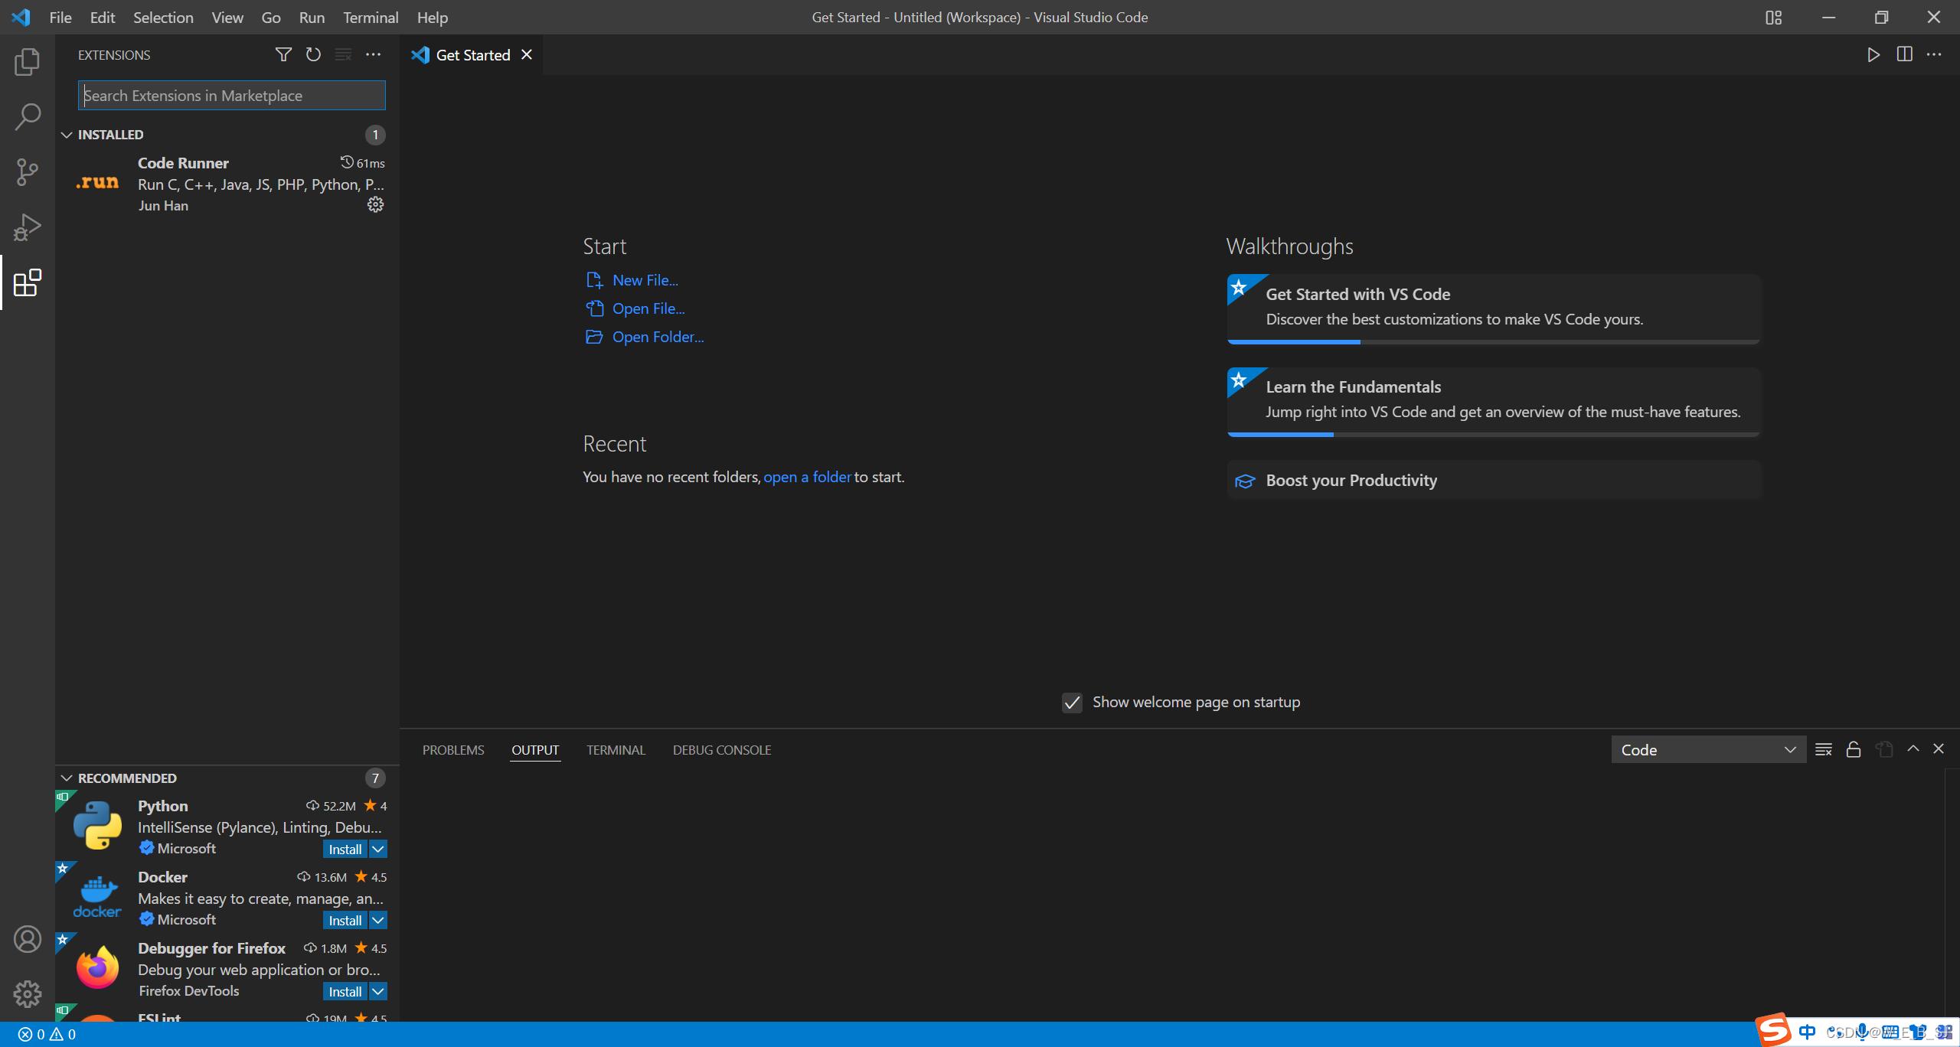Open Code Runner's manage gear icon
Screen dimensions: 1960x1047
pos(375,204)
